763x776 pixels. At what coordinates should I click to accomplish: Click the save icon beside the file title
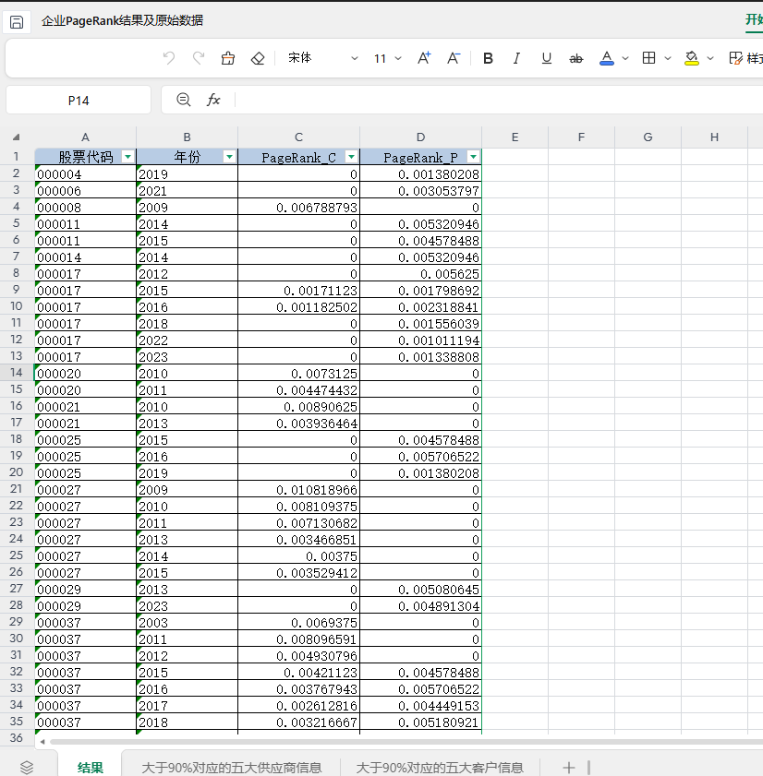click(x=17, y=21)
